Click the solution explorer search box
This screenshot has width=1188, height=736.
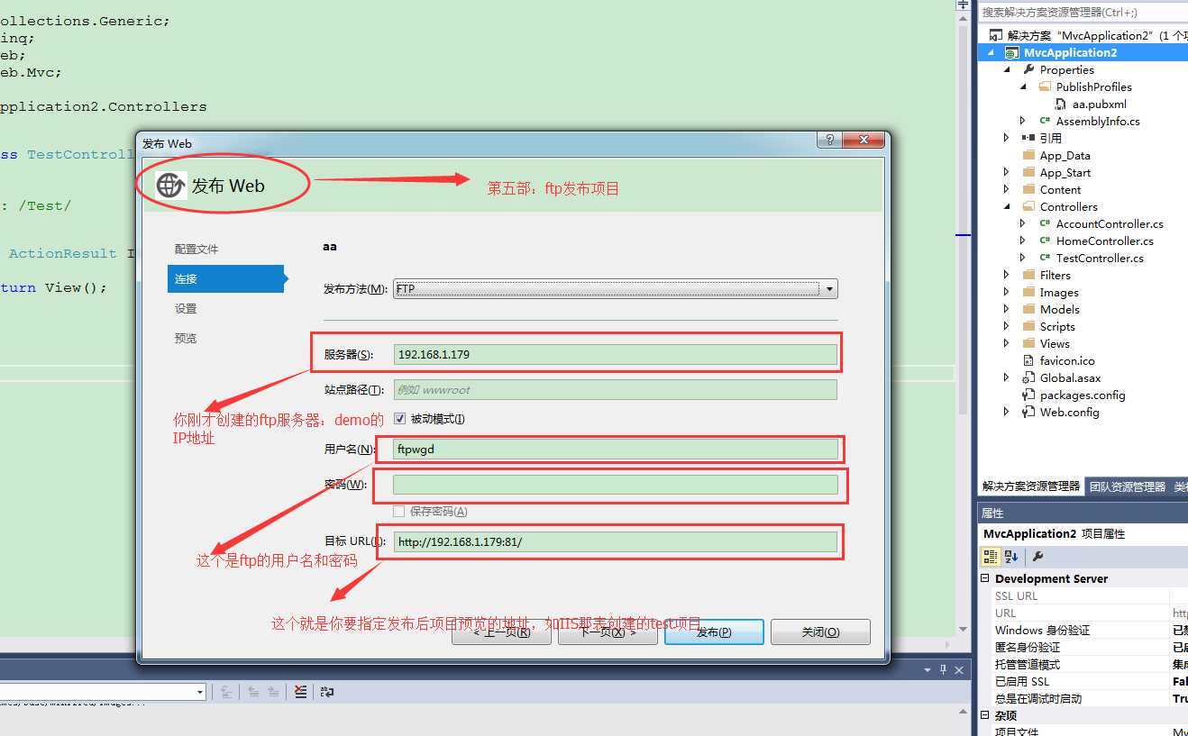coord(1083,12)
